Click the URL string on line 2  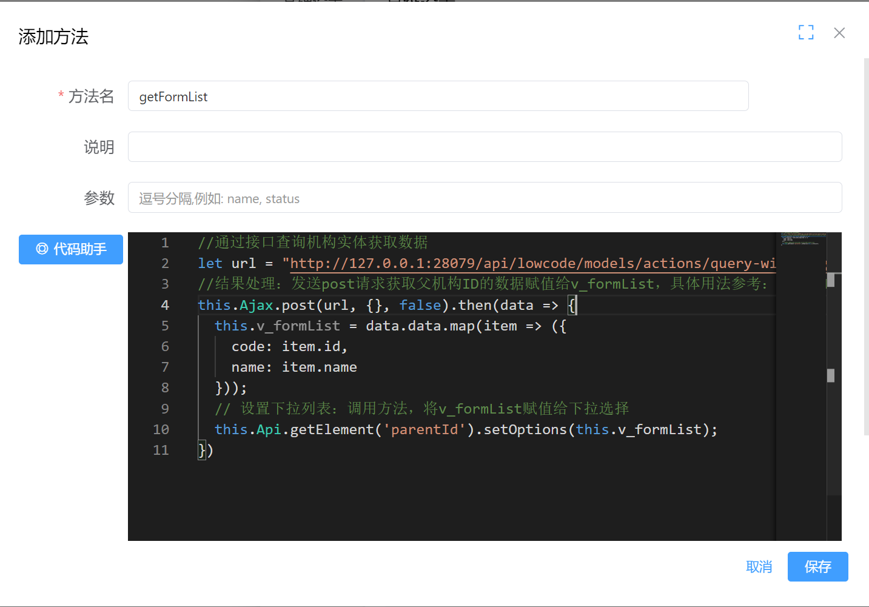(x=528, y=264)
